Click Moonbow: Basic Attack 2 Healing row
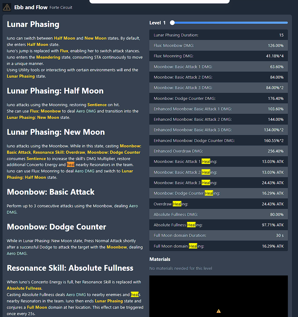298x317 pixels. tap(218, 172)
